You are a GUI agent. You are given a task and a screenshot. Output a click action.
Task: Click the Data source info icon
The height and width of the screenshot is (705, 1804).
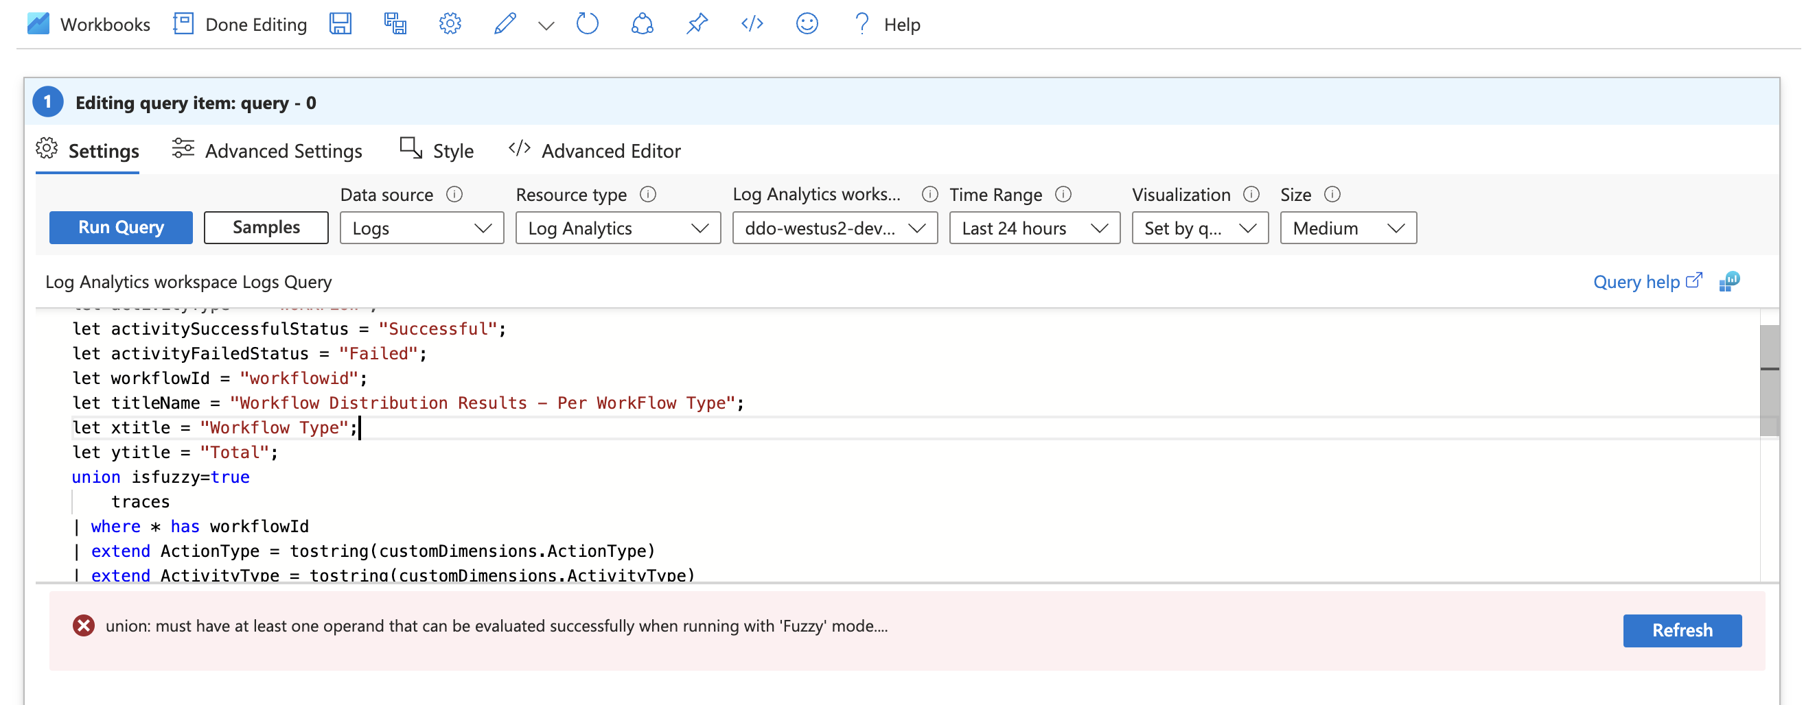pos(454,195)
